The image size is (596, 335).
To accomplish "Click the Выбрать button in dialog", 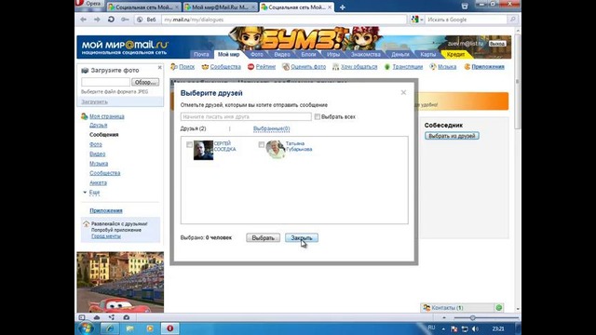I will (263, 238).
